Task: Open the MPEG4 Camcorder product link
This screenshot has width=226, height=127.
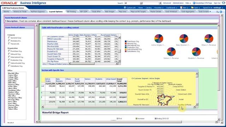Action: (x=54, y=39)
